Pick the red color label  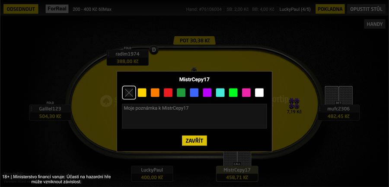coord(168,92)
